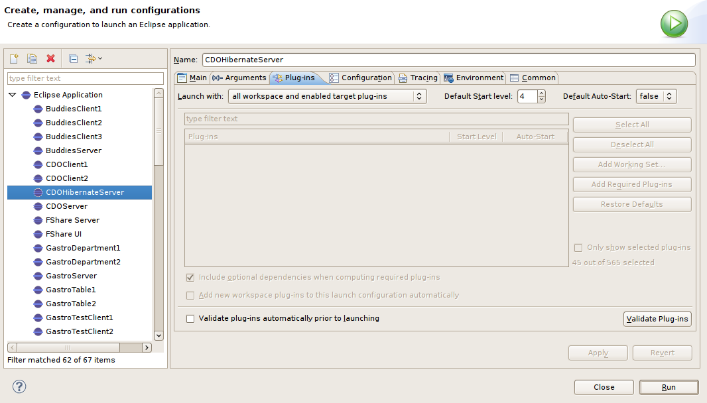The image size is (707, 403).
Task: Run the CDOHibernateServer configuration
Action: click(x=669, y=387)
